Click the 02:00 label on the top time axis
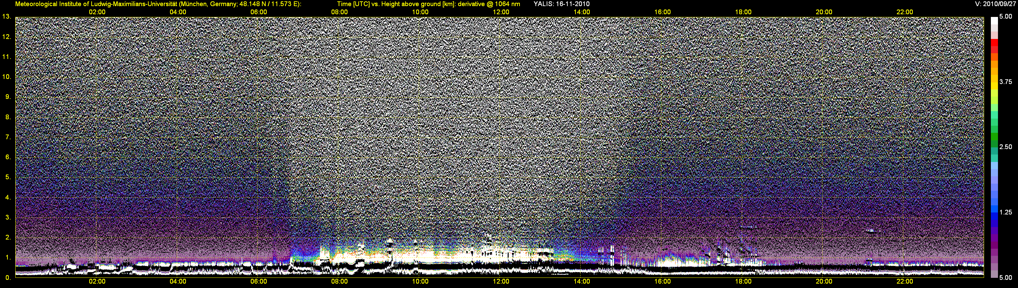The width and height of the screenshot is (1018, 288). pos(97,12)
